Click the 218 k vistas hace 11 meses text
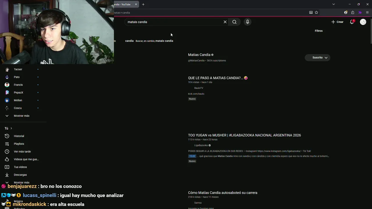 [x=203, y=197]
